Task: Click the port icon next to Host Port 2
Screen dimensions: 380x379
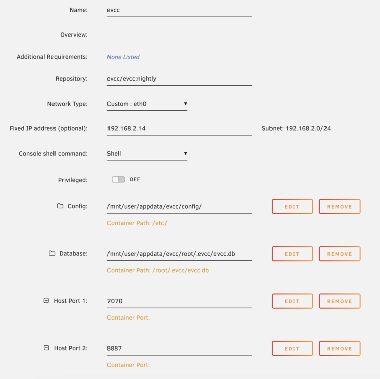Action: tap(46, 348)
